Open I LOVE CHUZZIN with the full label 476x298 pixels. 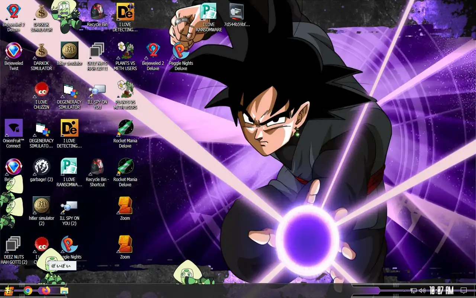(x=41, y=90)
